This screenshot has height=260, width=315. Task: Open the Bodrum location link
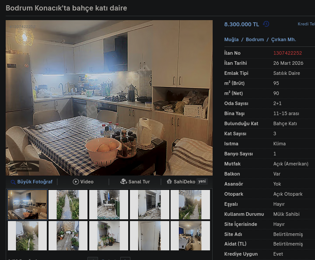pyautogui.click(x=255, y=39)
